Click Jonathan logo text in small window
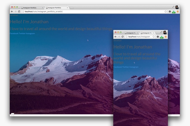Image resolution: width=190 pixels, height=126 pixels. point(117,41)
